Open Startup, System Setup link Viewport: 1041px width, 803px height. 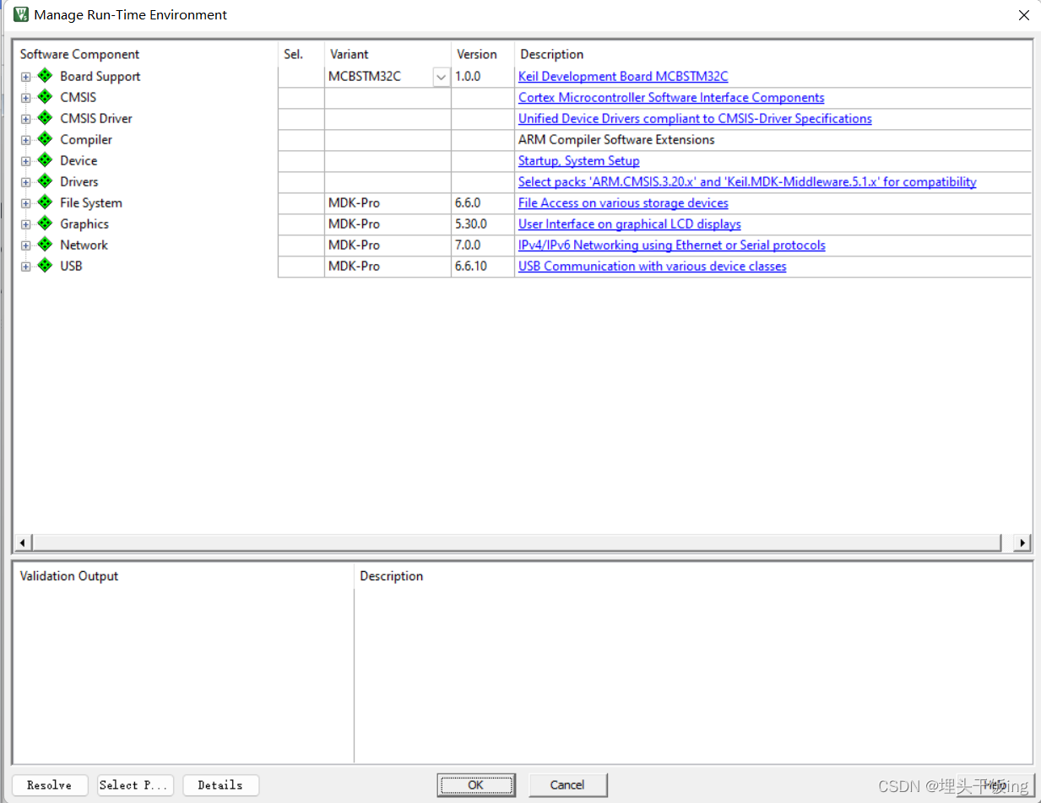coord(579,160)
